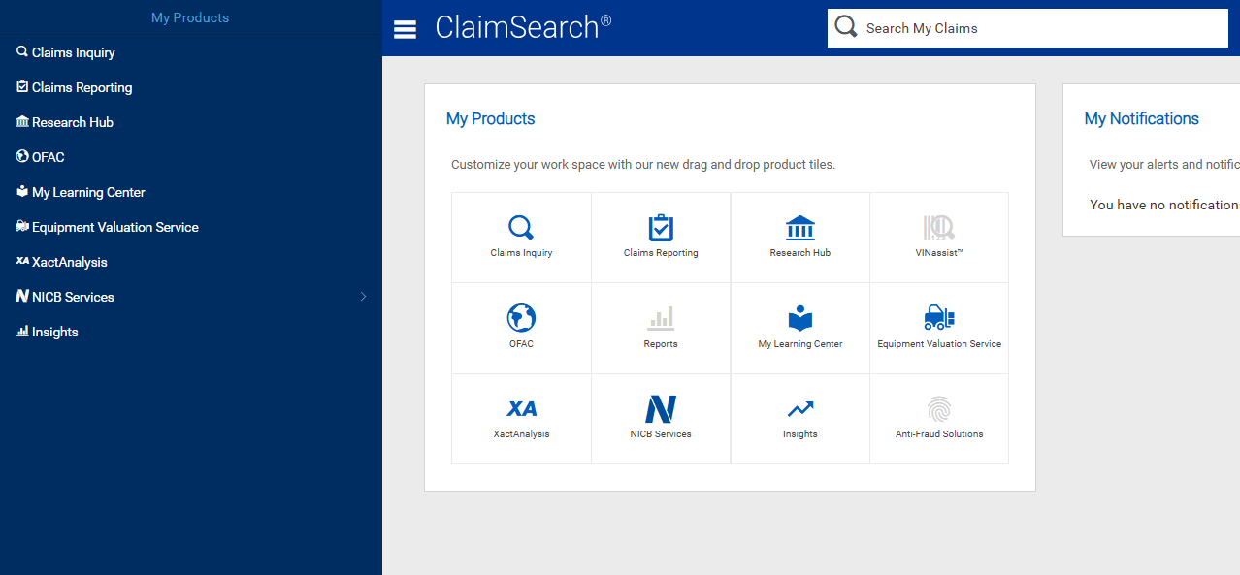Image resolution: width=1240 pixels, height=575 pixels.
Task: Open the Claims Inquiry tile icon
Action: [521, 228]
